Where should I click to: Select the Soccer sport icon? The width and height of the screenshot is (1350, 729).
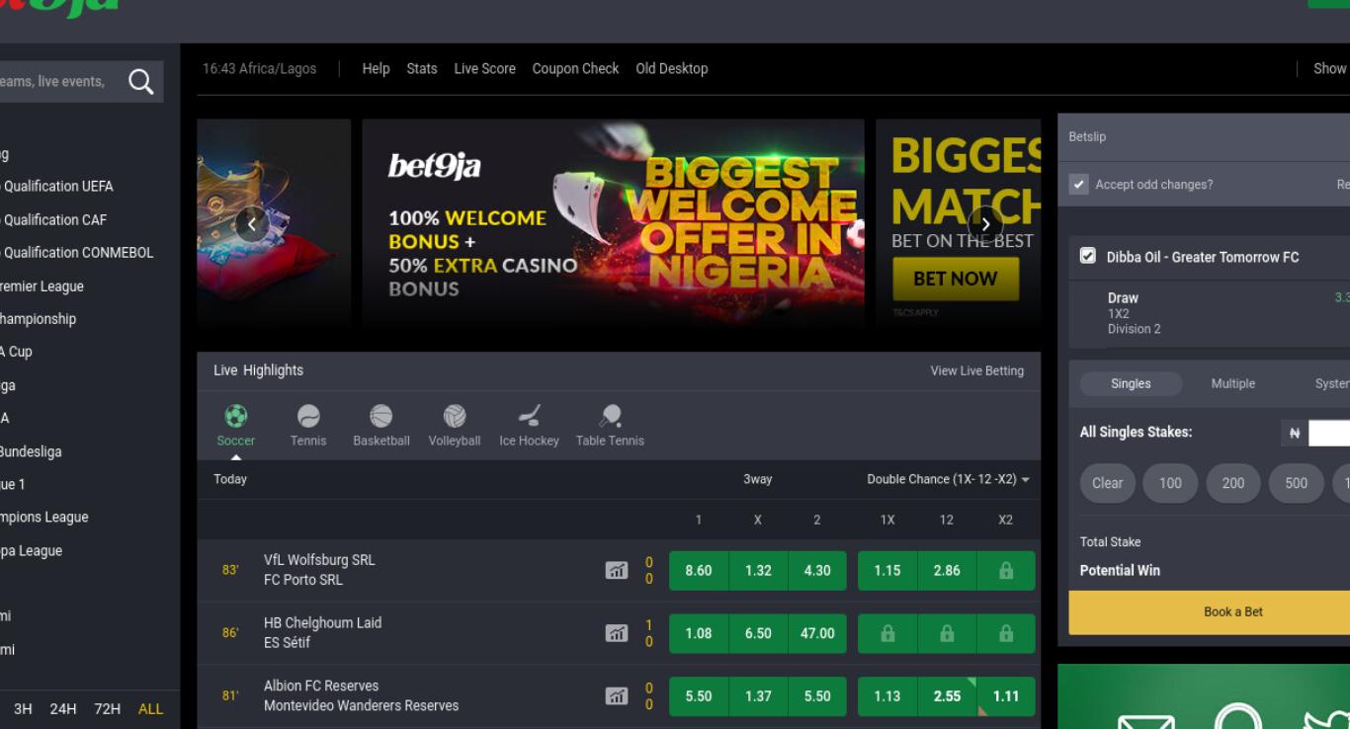(x=235, y=416)
